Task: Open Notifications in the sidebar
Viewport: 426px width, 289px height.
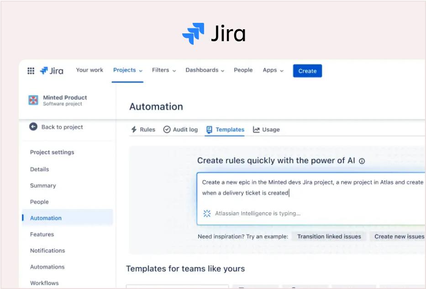Action: pyautogui.click(x=47, y=251)
